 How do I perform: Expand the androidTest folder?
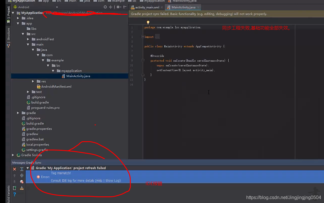click(28, 39)
